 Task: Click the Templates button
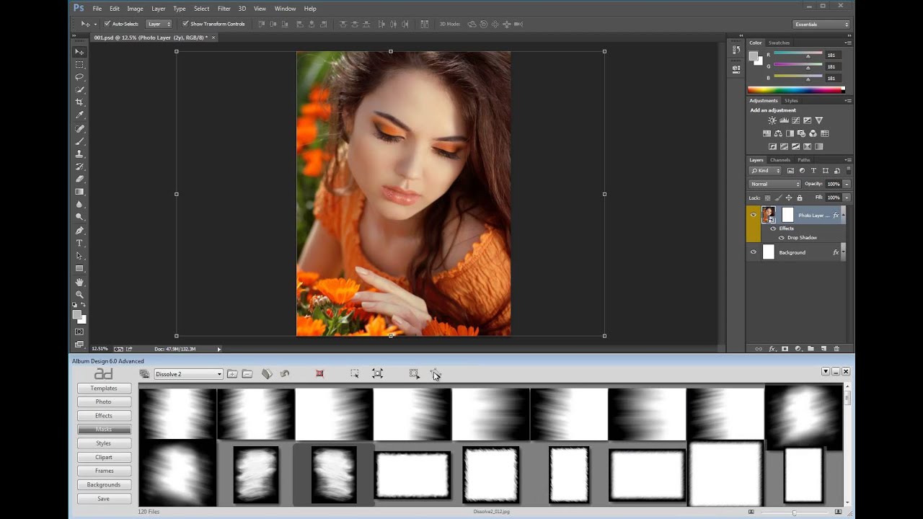(x=104, y=388)
